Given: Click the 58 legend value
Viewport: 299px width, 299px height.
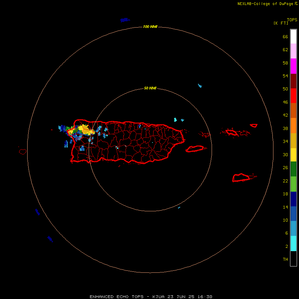Looking at the screenshot, I should [x=285, y=63].
